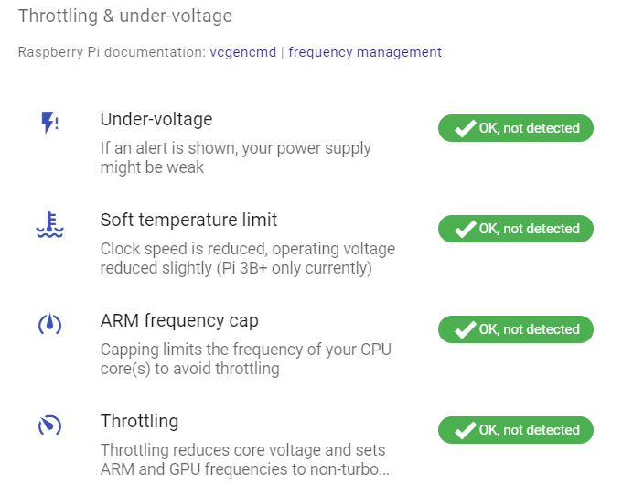Click the under-voltage lightning bolt icon
The image size is (633, 495).
point(49,123)
